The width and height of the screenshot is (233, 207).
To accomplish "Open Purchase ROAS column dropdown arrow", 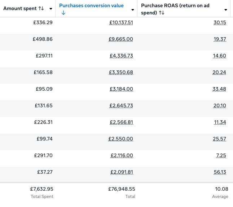I will pyautogui.click(x=226, y=10).
